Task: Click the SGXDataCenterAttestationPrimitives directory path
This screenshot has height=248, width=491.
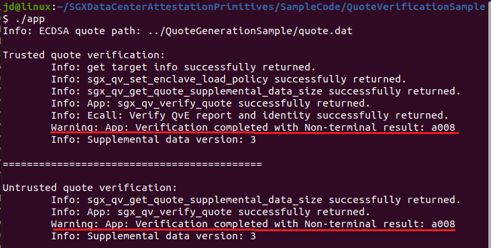Action: coord(170,7)
